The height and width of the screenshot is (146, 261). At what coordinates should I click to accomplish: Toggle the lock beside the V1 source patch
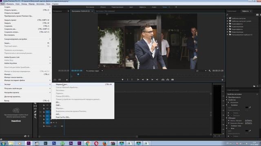[x=44, y=112]
